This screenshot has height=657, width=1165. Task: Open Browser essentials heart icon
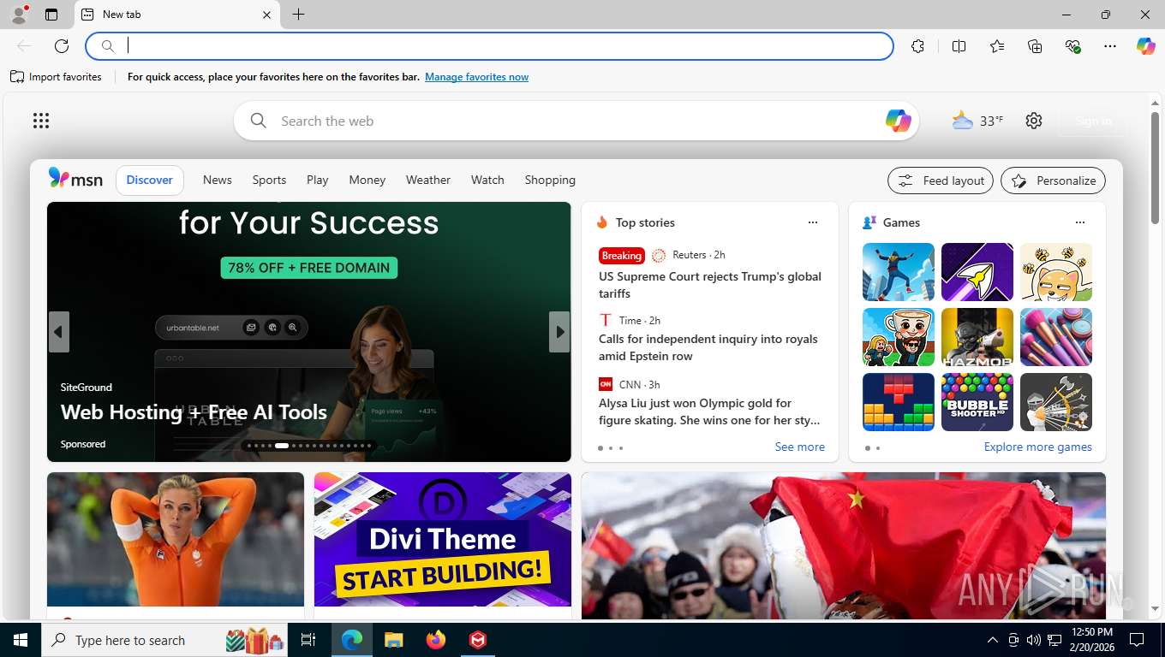point(1072,46)
